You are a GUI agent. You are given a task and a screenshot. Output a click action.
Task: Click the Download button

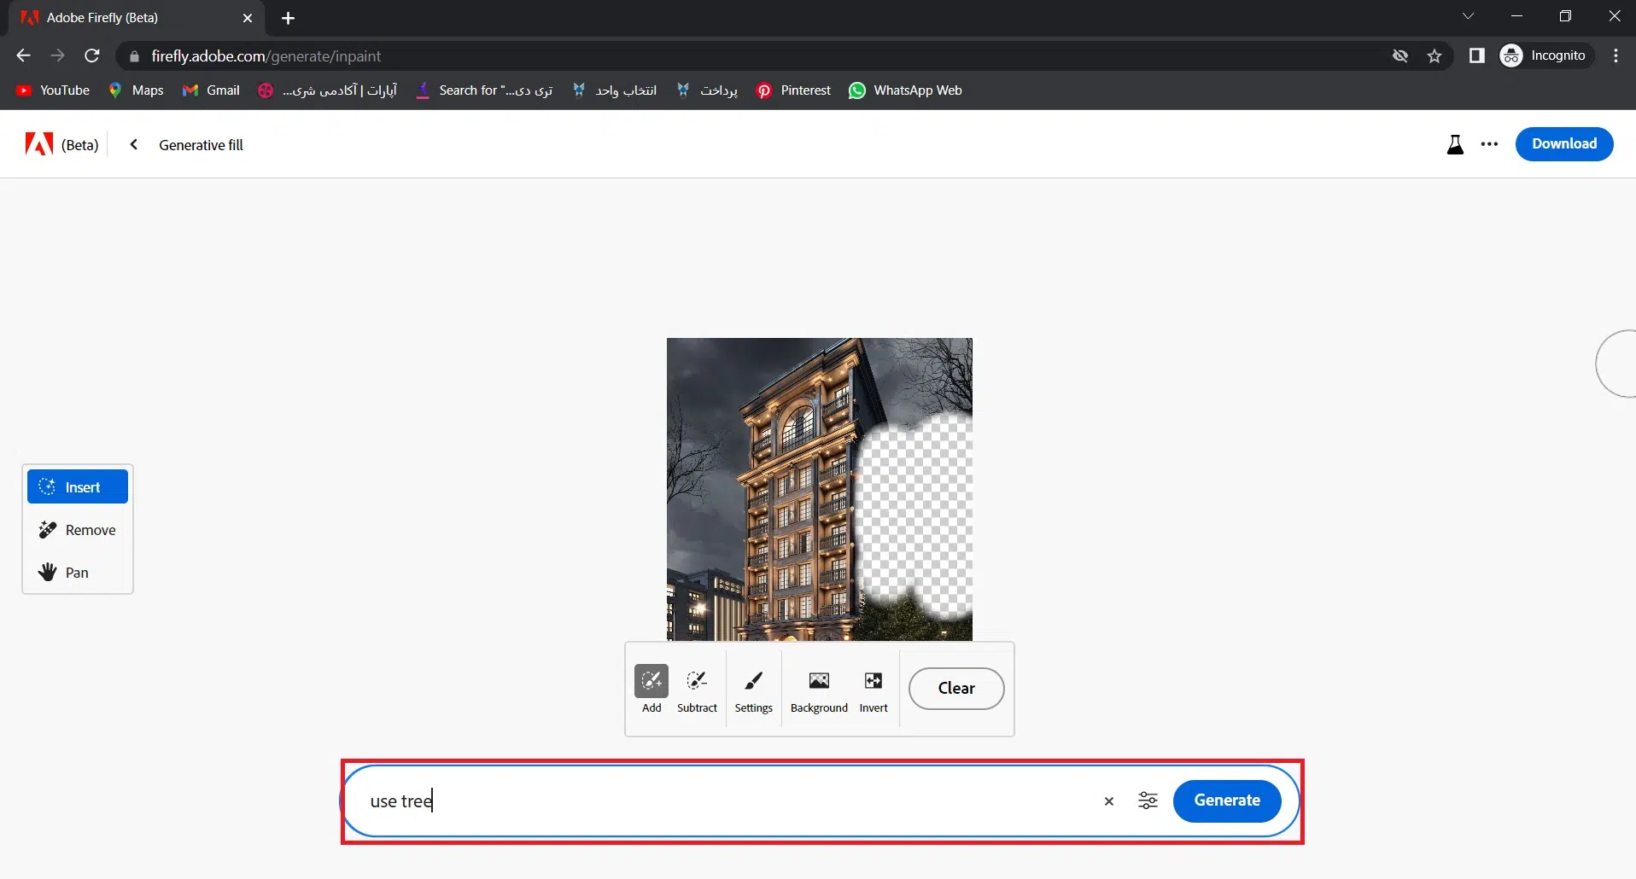[x=1563, y=143]
